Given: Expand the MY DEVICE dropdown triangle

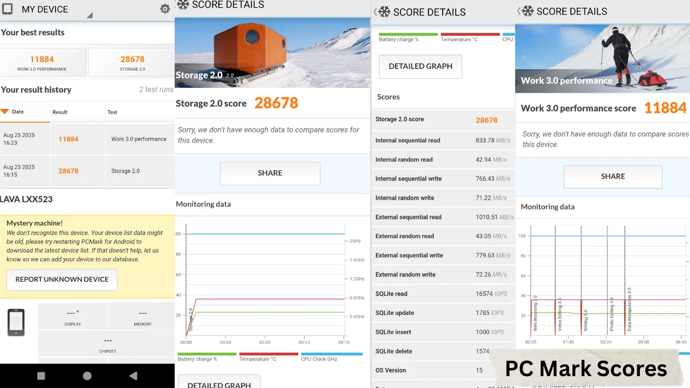Looking at the screenshot, I should (x=89, y=15).
